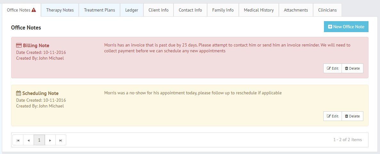Go to previous page arrow
The width and height of the screenshot is (380, 154).
(x=28, y=140)
